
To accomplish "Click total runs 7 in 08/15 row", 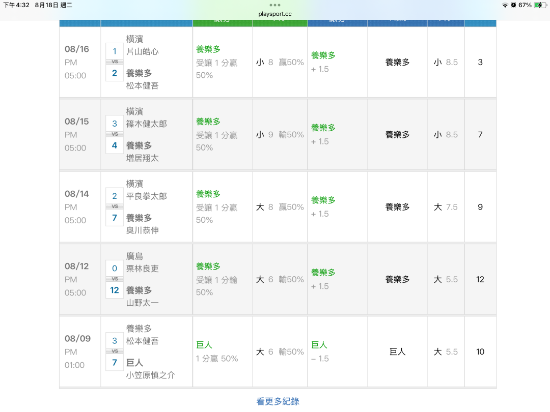I will (x=480, y=134).
